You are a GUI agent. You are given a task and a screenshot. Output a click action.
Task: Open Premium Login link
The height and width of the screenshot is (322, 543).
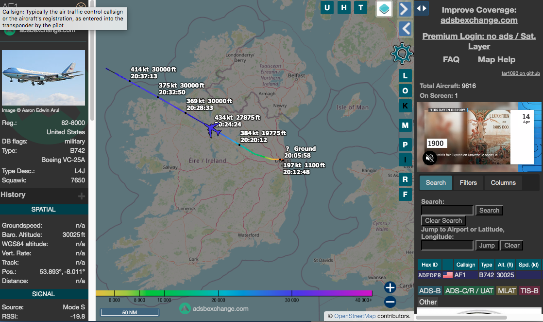pos(479,41)
